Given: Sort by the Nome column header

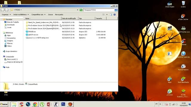Looking at the screenshot, I should [x=42, y=18].
